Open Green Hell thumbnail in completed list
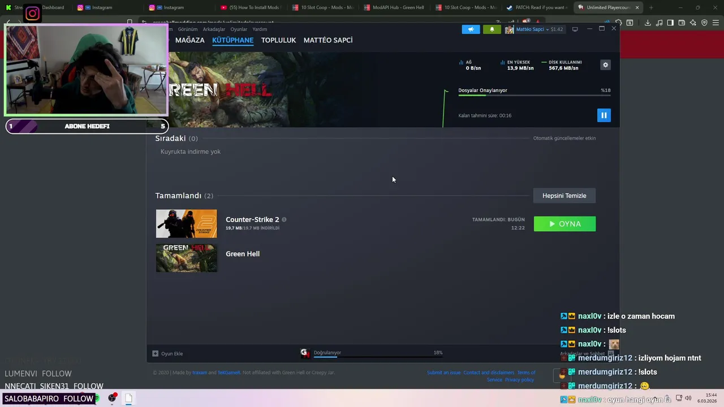Screen dimensions: 724x407 (186, 258)
